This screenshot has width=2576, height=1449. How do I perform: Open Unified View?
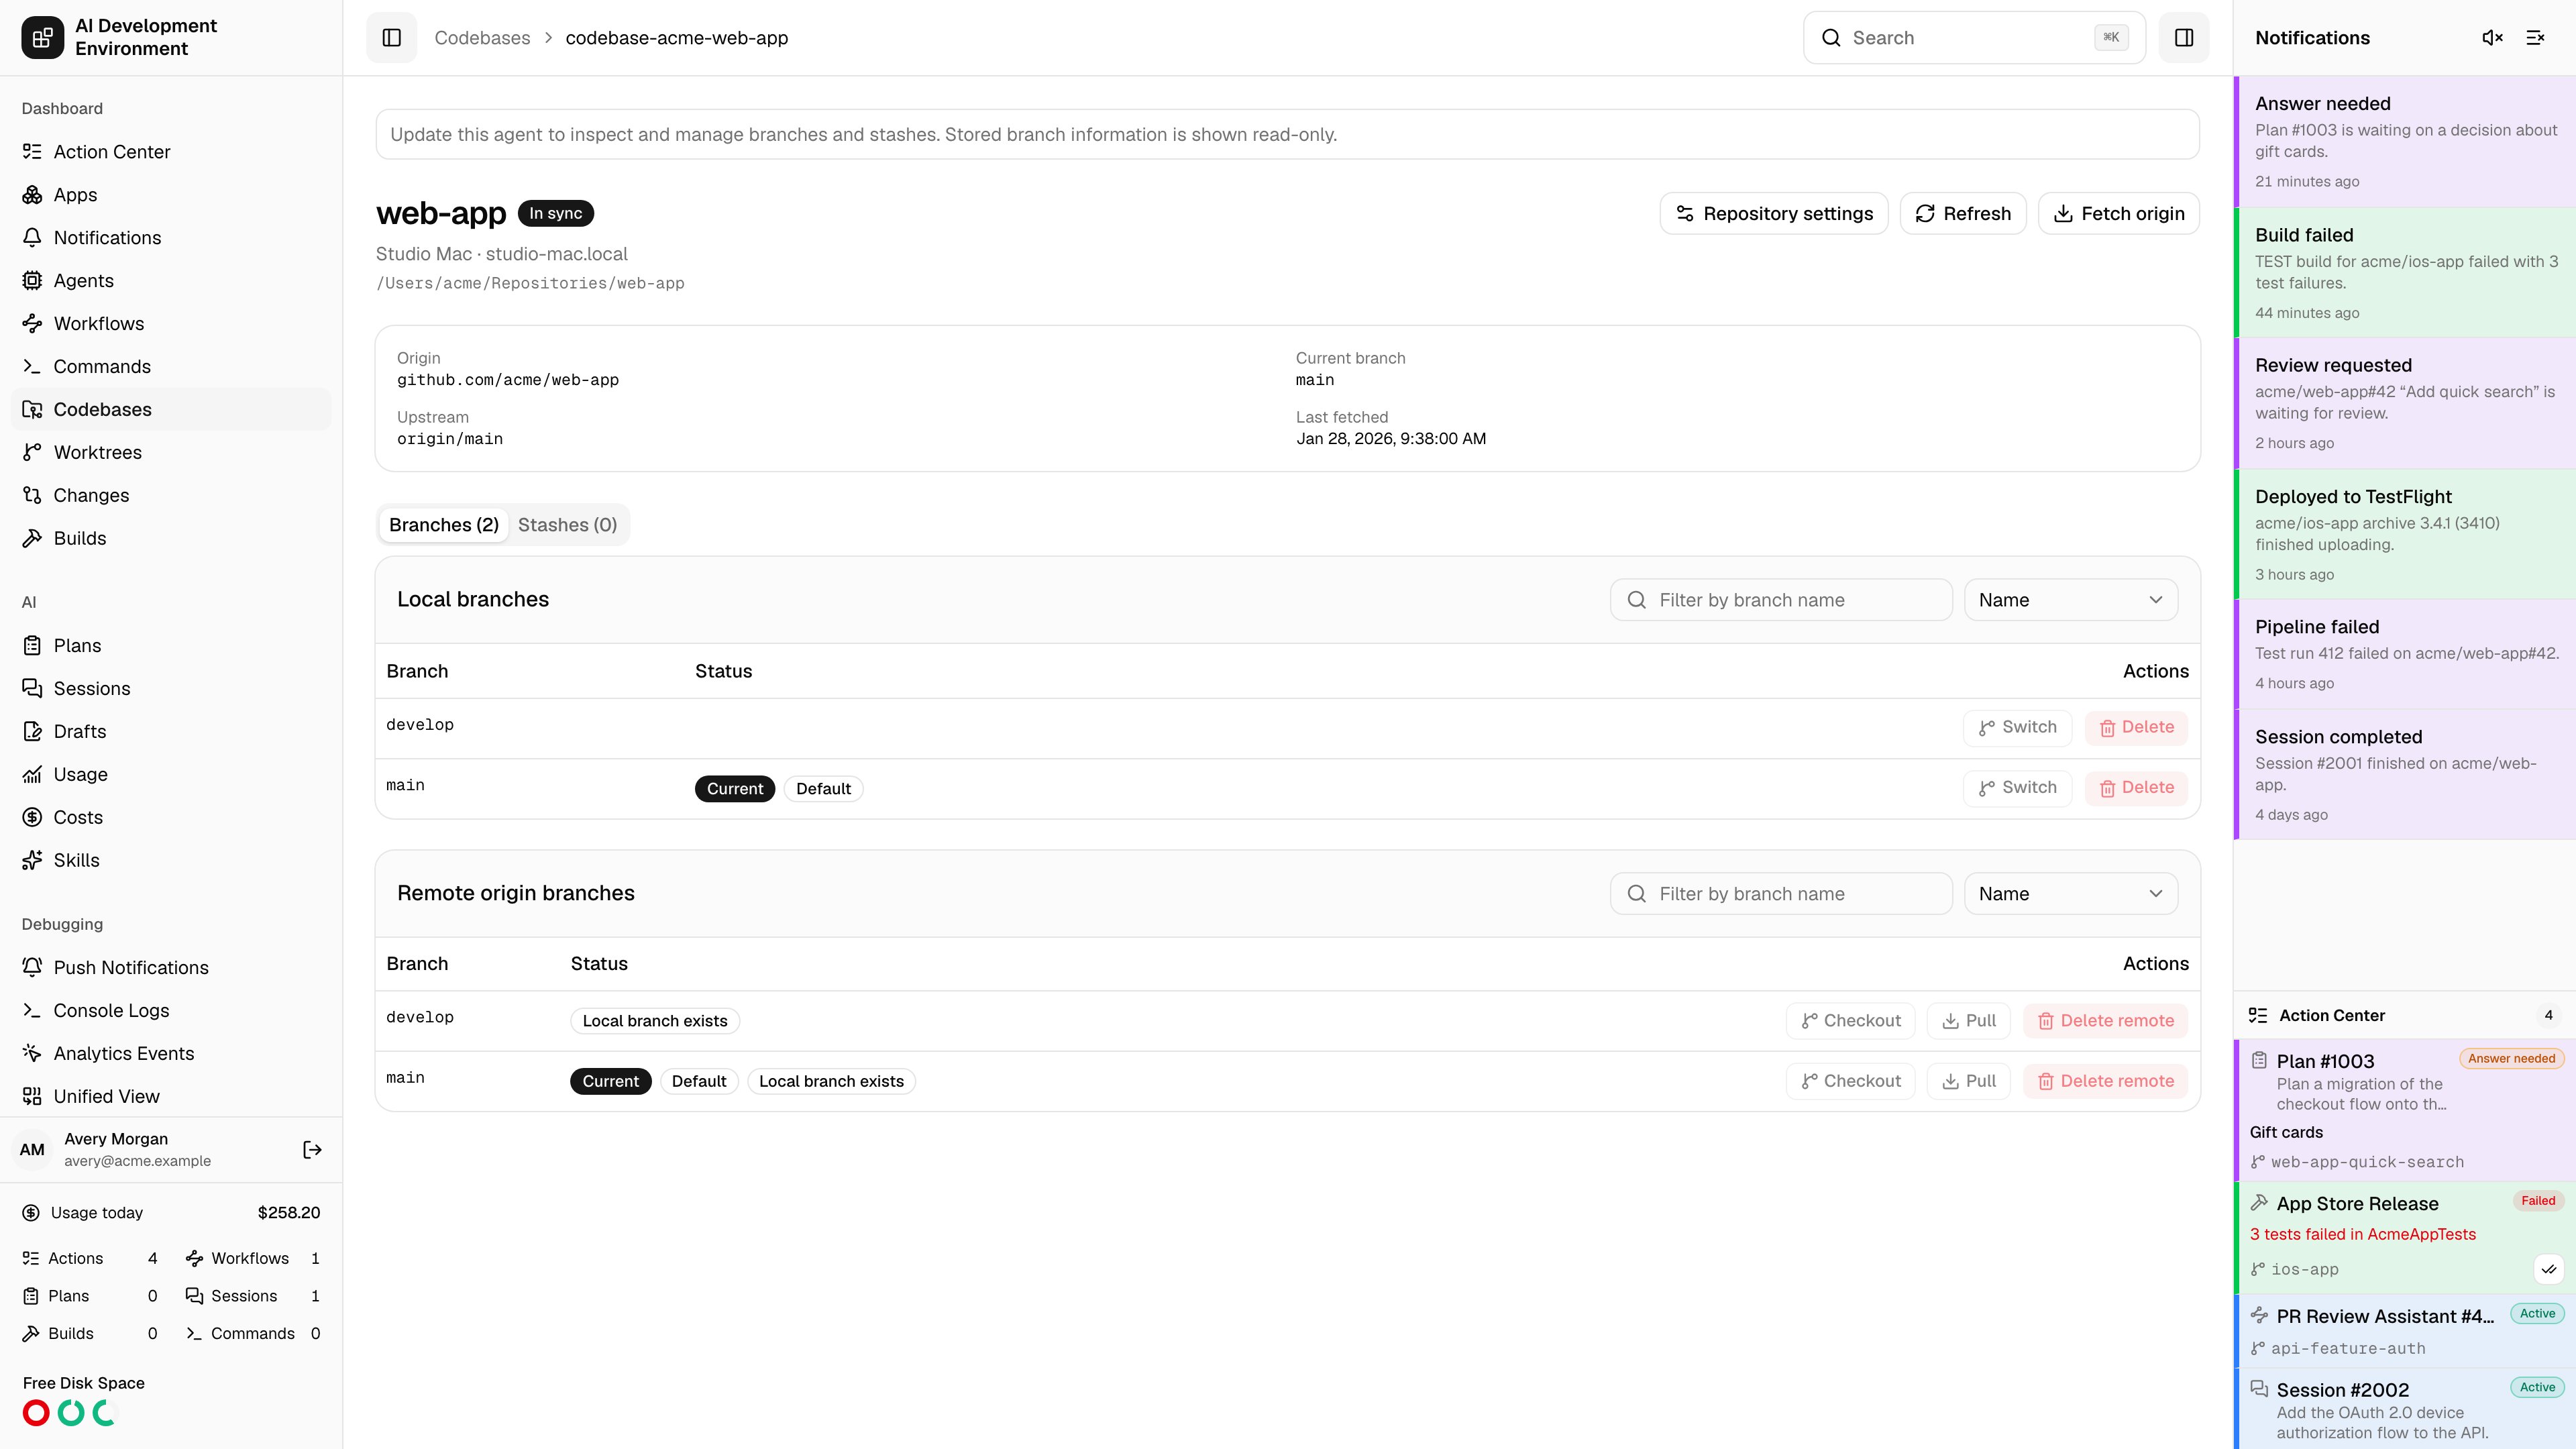[x=171, y=1097]
